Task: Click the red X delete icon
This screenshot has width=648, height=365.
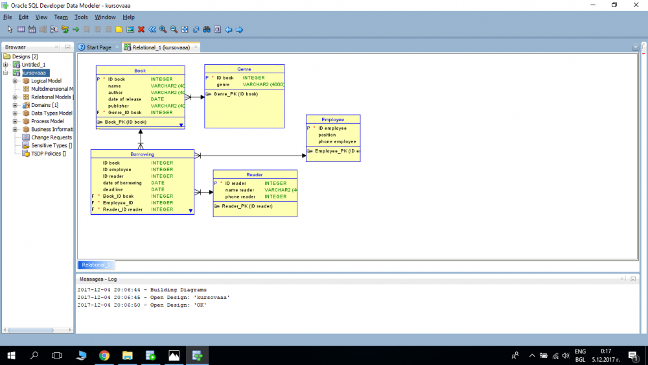Action: (x=141, y=29)
